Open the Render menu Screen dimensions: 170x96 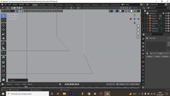pyautogui.click(x=15, y=5)
